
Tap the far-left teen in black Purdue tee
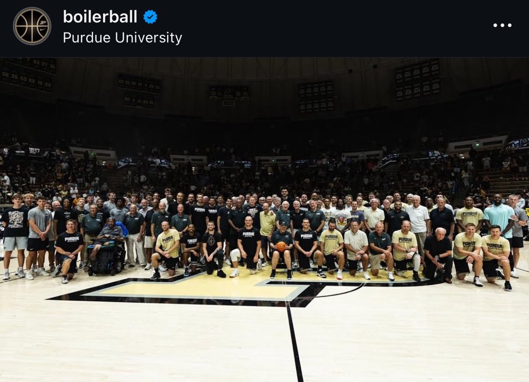click(x=15, y=236)
